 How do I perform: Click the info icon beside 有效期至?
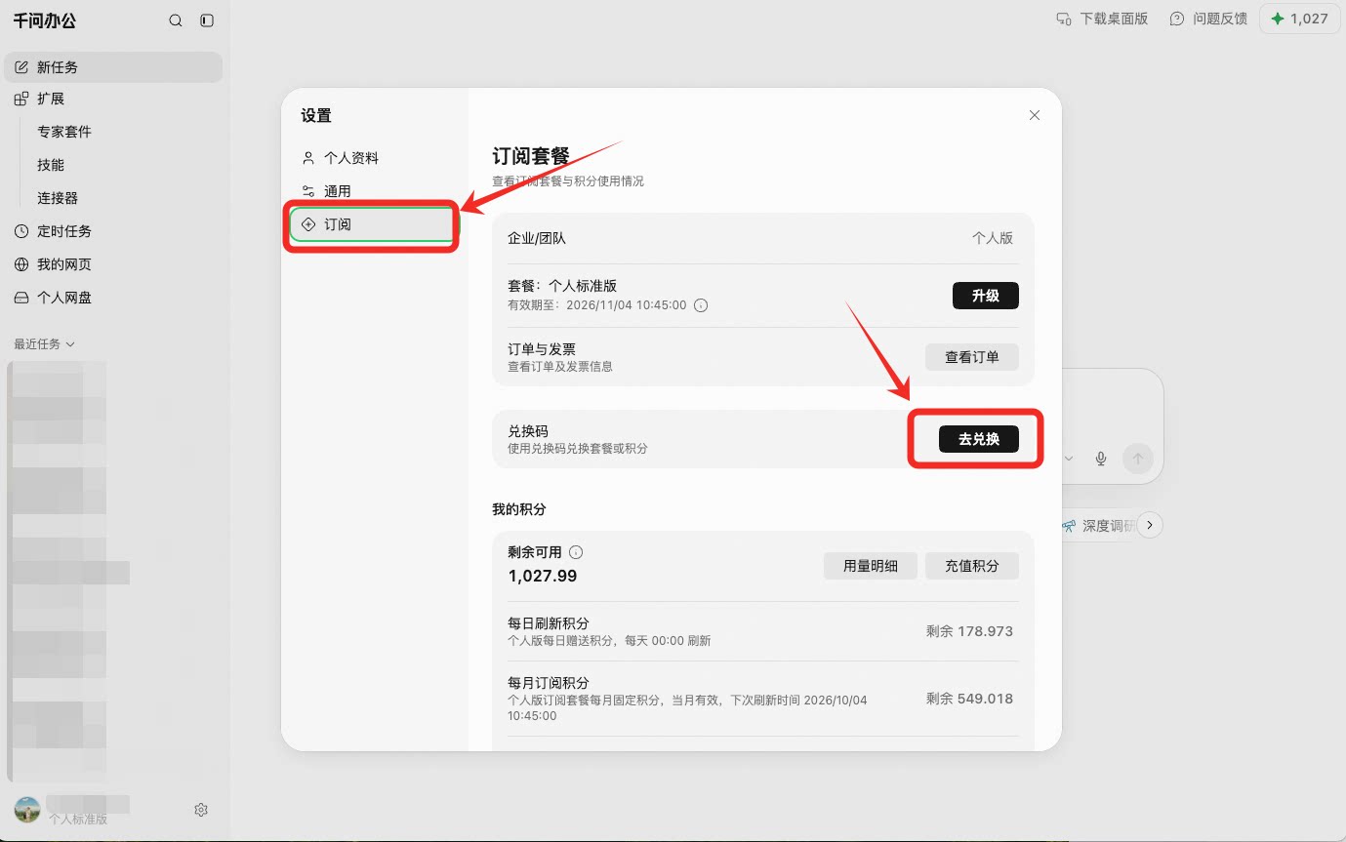[701, 305]
